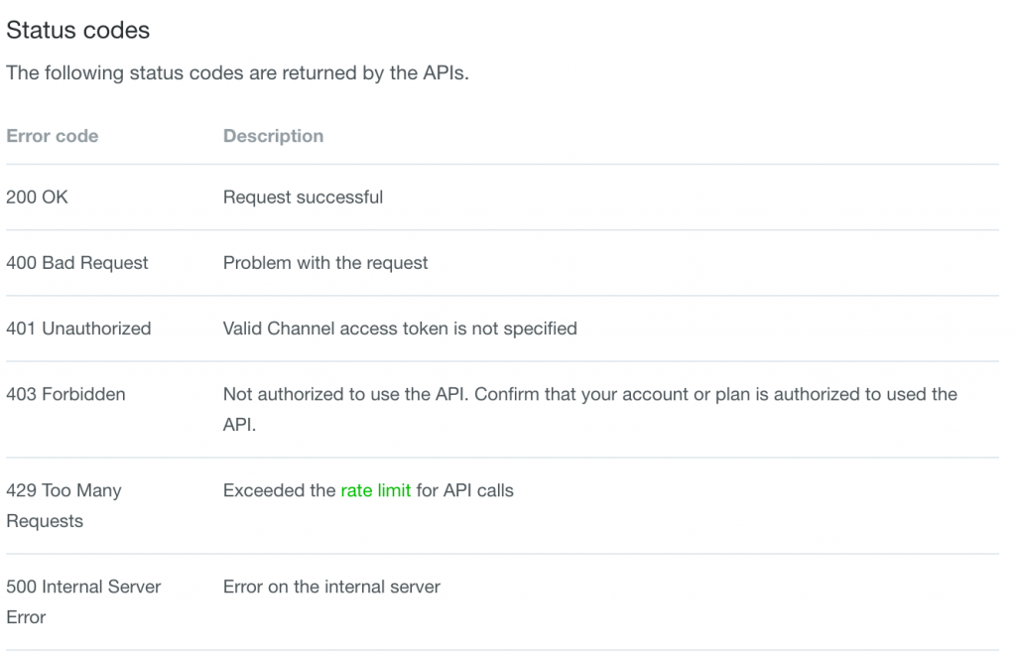Click the "Request successful" description text
The width and height of the screenshot is (1016, 660).
tap(303, 198)
